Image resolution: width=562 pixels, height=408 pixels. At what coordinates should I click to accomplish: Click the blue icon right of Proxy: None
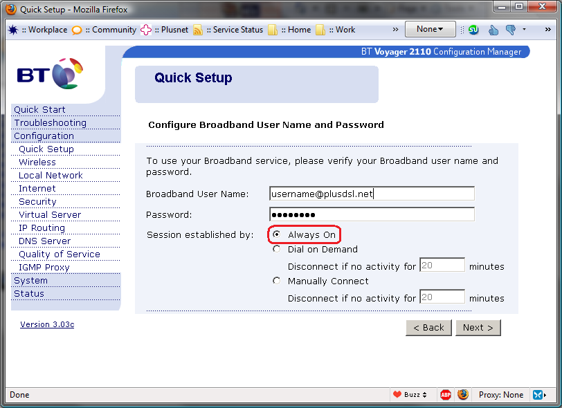pos(538,395)
